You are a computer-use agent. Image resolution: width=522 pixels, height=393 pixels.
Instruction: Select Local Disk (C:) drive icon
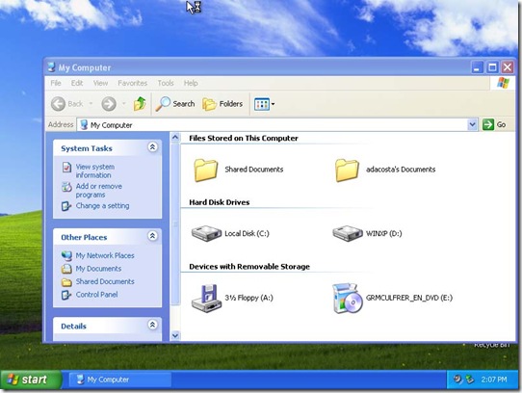(x=206, y=233)
